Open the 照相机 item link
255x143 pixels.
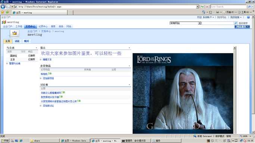tap(44, 74)
